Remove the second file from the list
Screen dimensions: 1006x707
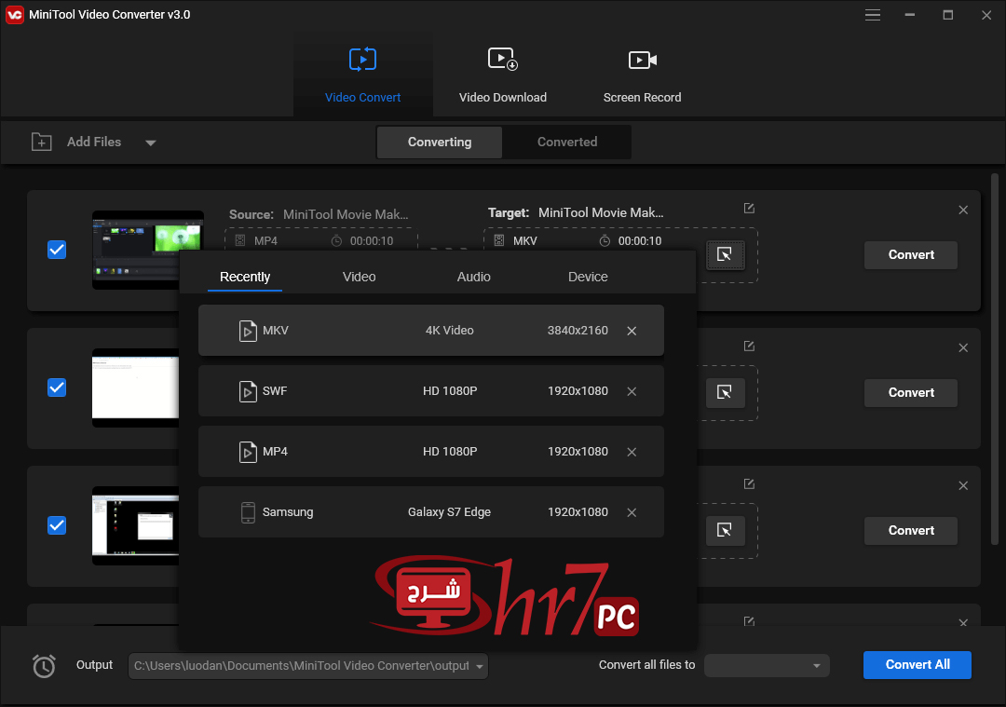[963, 347]
